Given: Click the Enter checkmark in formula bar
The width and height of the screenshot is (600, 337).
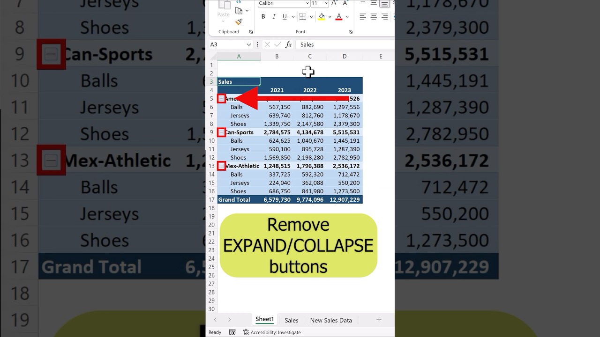Looking at the screenshot, I should [x=278, y=44].
